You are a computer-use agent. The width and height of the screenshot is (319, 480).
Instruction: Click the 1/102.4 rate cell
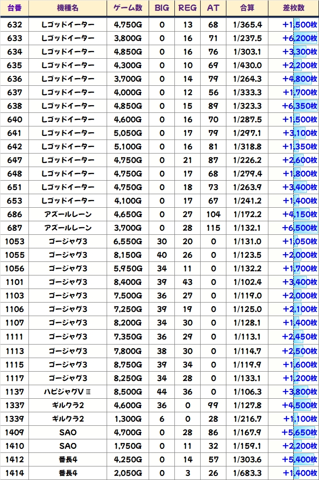[x=247, y=282]
